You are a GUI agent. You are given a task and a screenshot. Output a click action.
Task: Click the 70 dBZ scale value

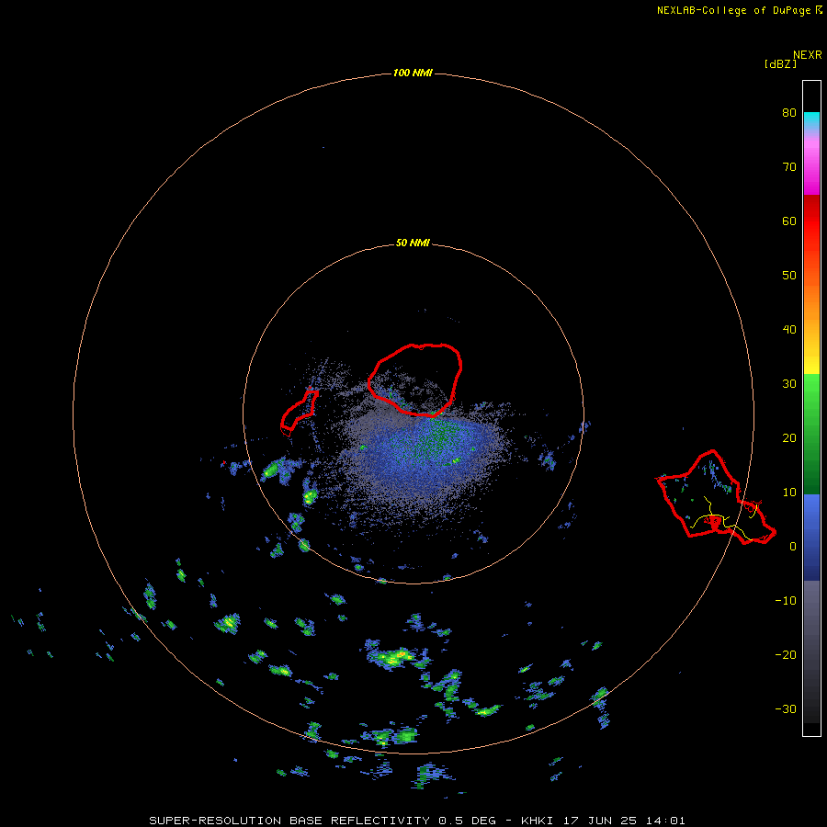(x=789, y=166)
